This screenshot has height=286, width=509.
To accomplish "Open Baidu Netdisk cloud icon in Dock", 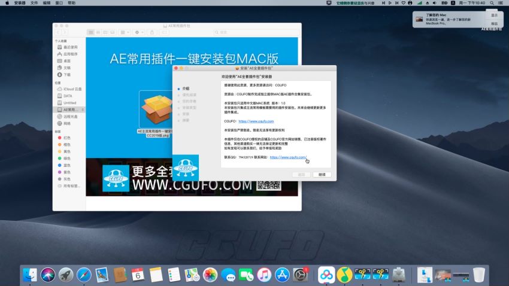I will (326, 275).
